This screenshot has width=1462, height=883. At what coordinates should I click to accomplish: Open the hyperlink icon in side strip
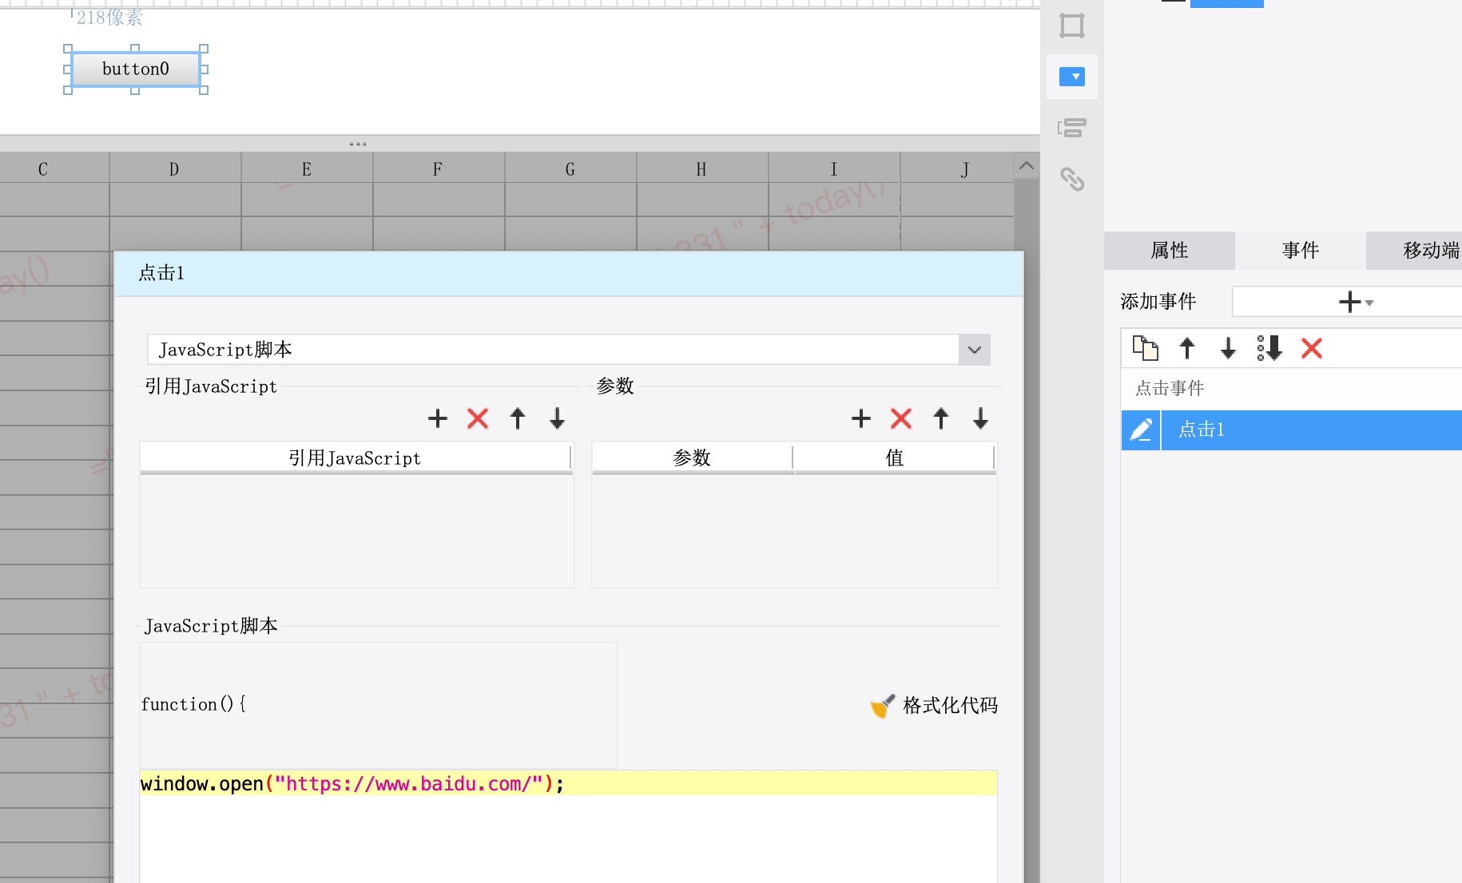1072,179
